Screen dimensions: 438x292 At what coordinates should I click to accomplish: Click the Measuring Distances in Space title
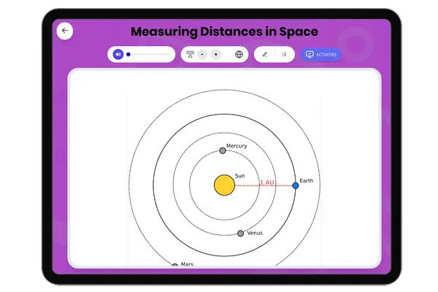[224, 31]
